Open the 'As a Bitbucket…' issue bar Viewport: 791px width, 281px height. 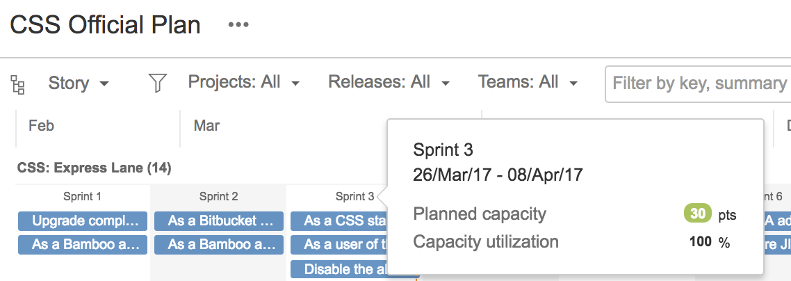point(219,221)
